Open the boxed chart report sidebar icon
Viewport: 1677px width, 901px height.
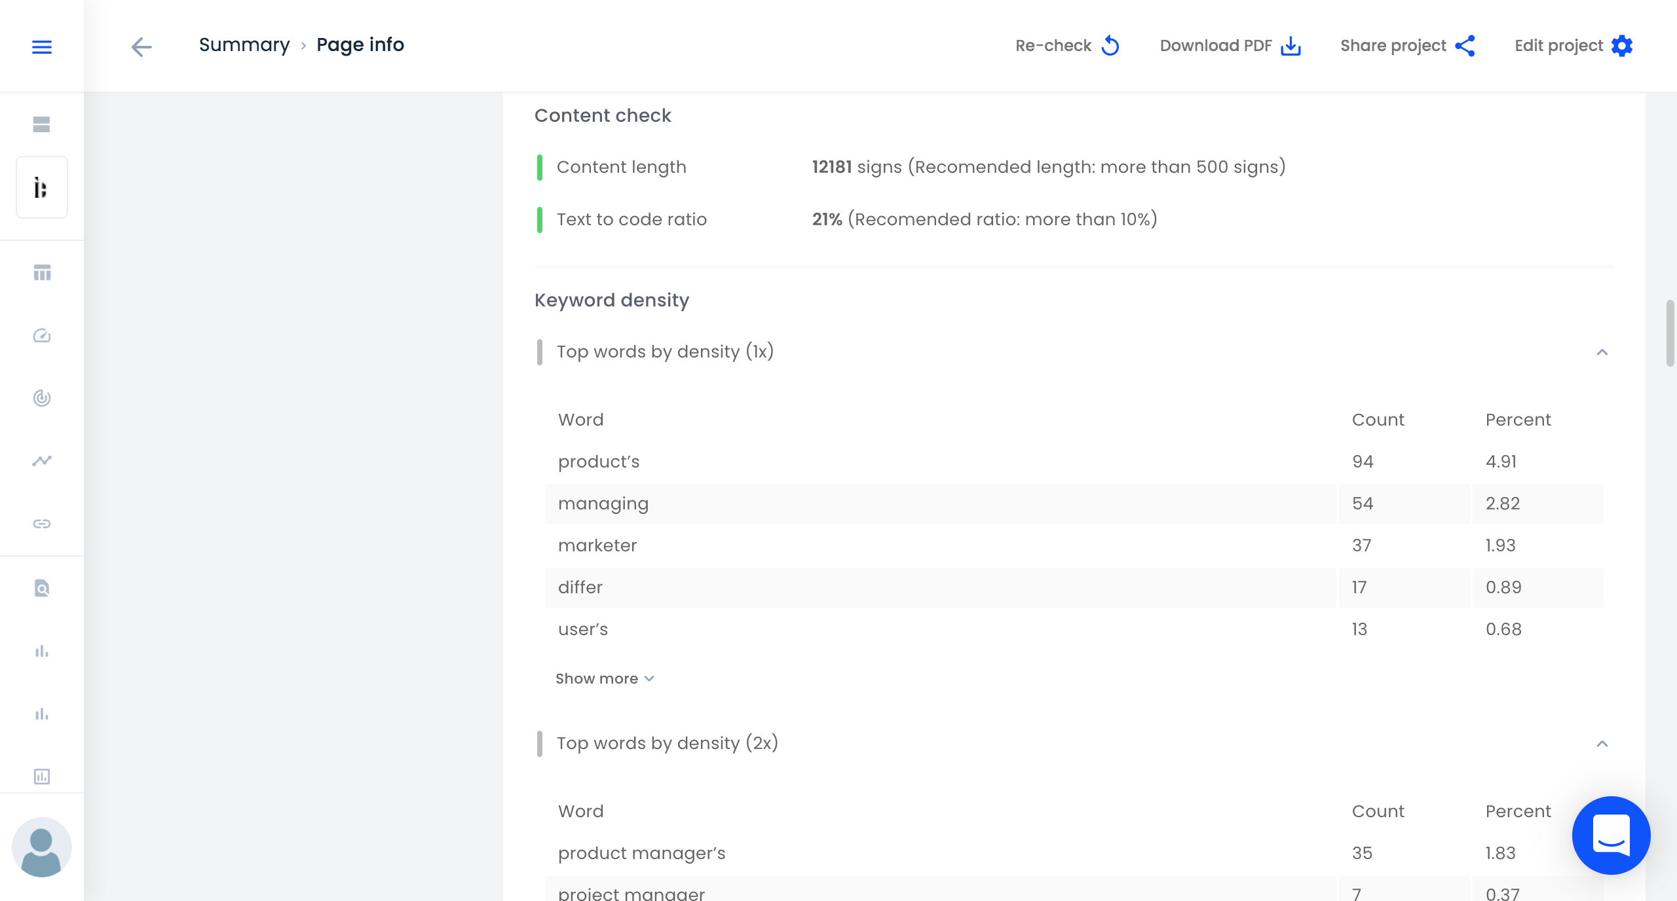[42, 777]
